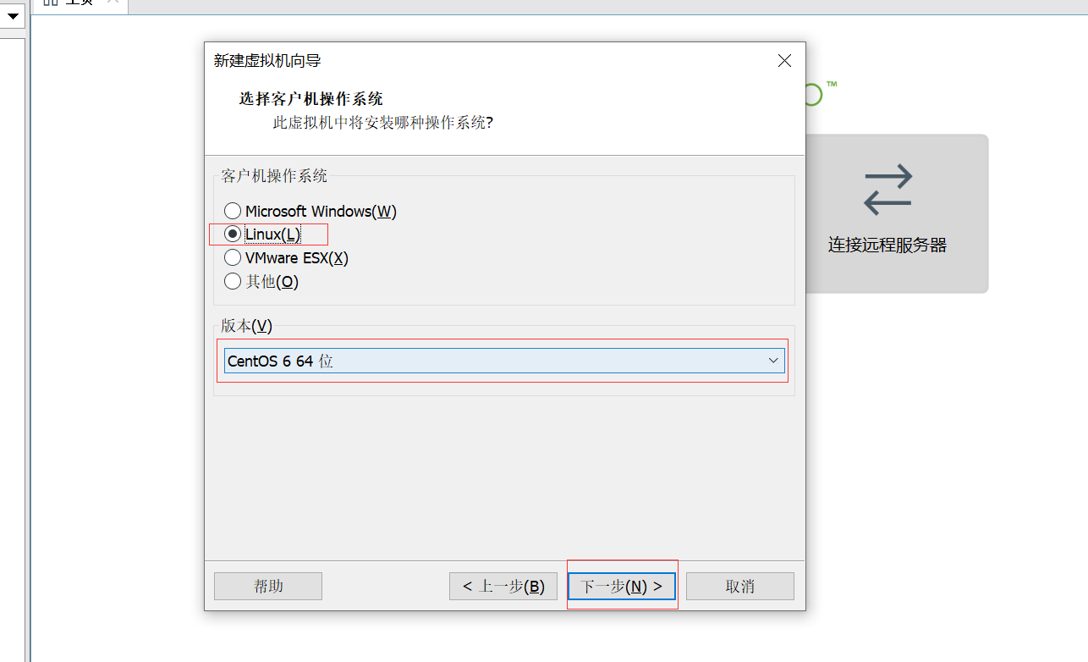Image resolution: width=1088 pixels, height=662 pixels.
Task: Select the Microsoft Windows(W) radio button
Action: coord(232,211)
